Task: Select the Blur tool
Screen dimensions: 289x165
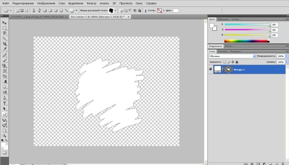Action: click(5, 87)
